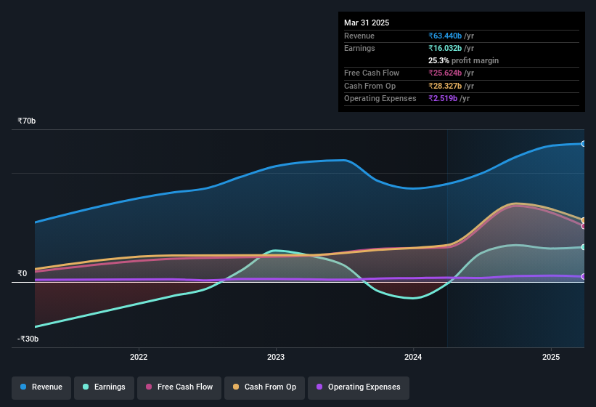Click the 2024 x-axis label
The width and height of the screenshot is (596, 407).
point(413,357)
